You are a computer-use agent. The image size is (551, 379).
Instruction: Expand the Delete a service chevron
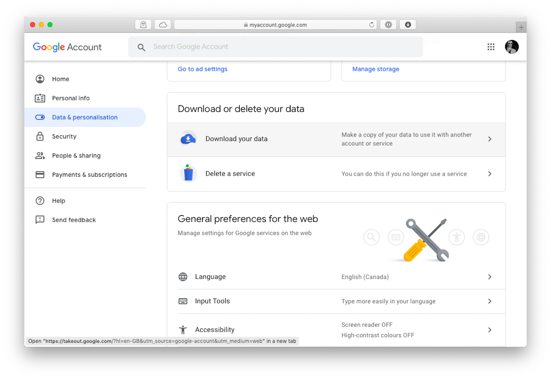click(x=490, y=174)
